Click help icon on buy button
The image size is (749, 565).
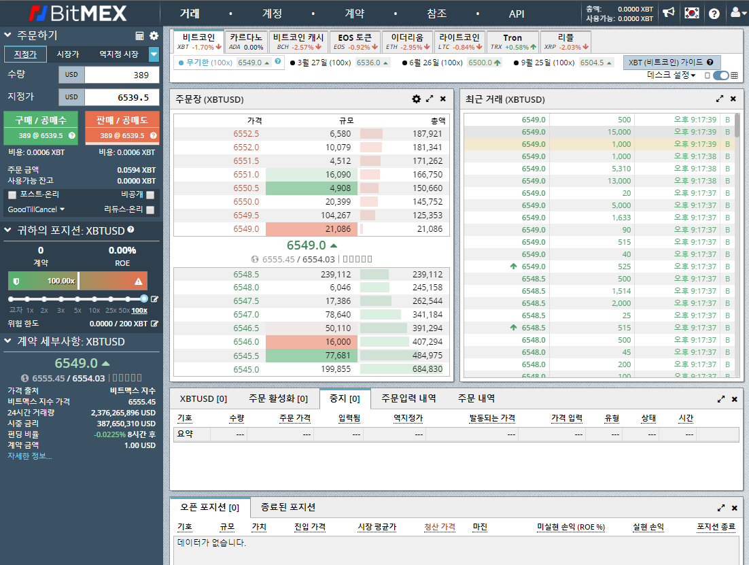(x=72, y=135)
